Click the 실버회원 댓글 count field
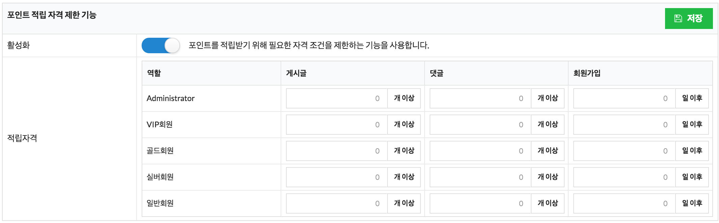Viewport: 719px width, 223px height. point(480,177)
